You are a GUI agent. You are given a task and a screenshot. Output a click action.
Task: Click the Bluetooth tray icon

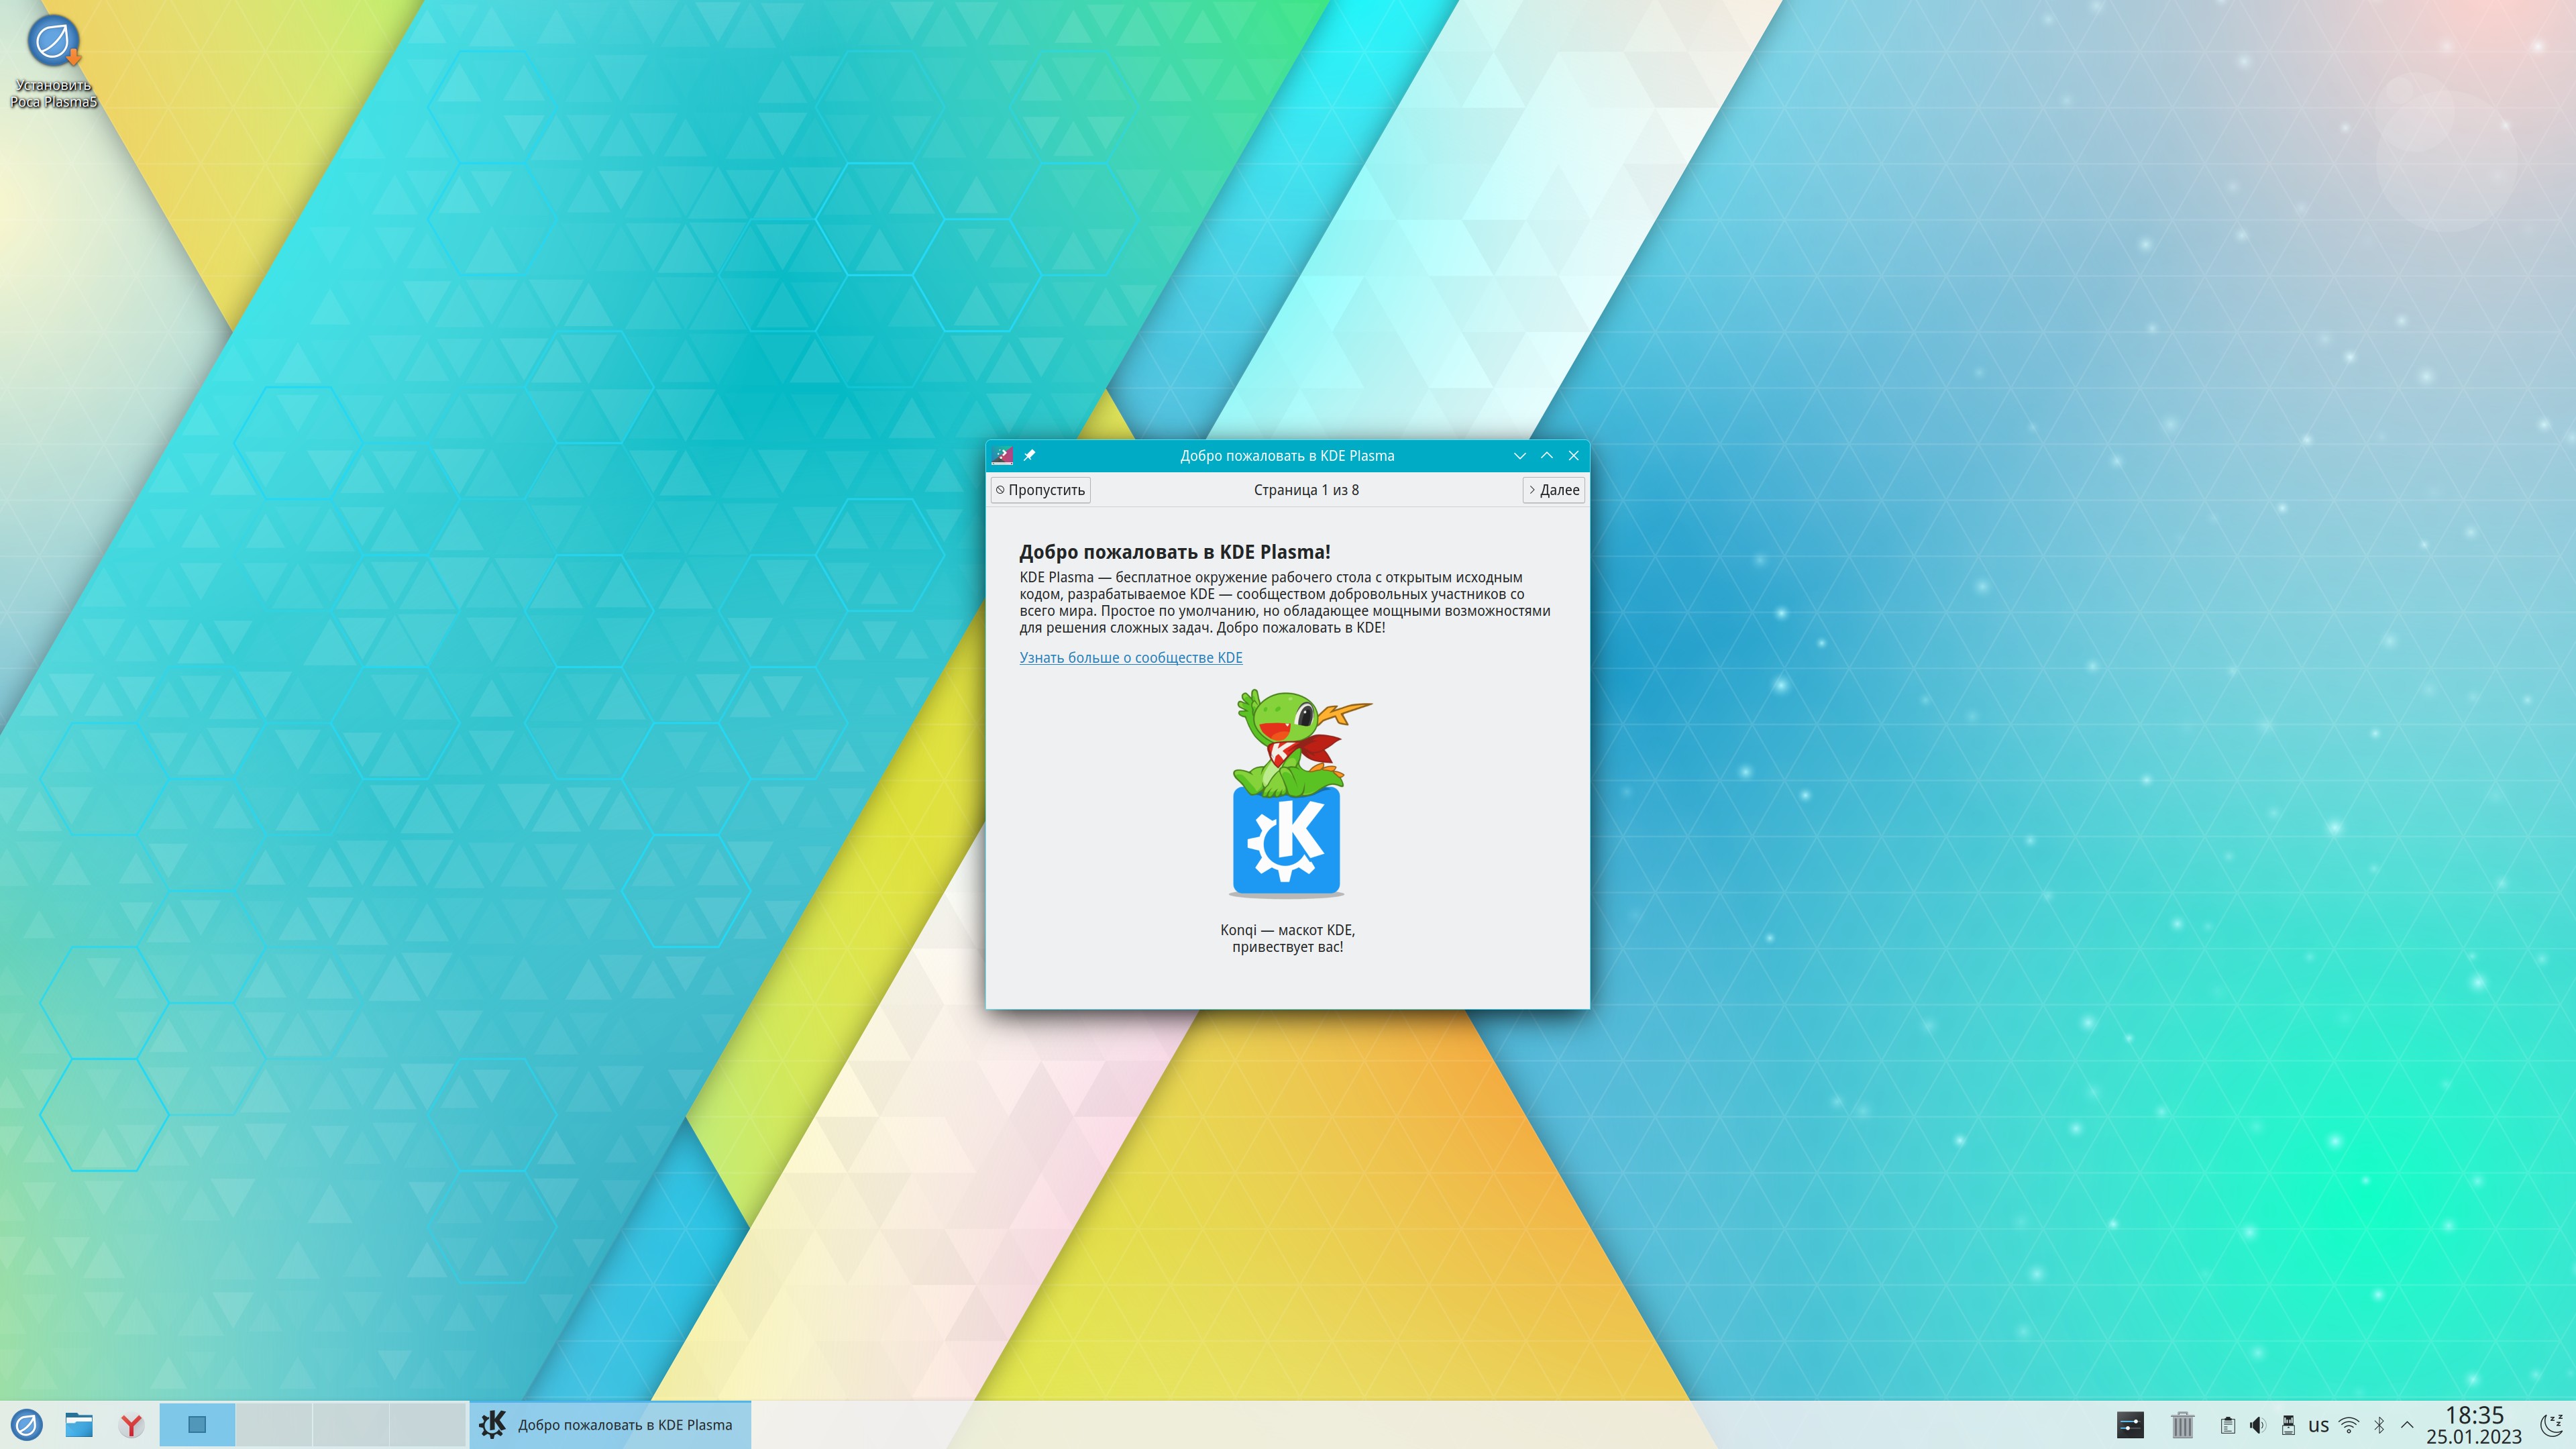pos(2379,1425)
